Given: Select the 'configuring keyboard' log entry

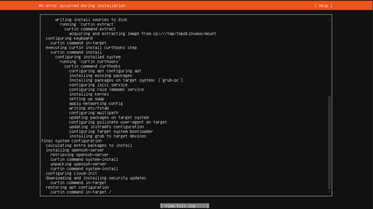Looking at the screenshot, I should 69,38.
